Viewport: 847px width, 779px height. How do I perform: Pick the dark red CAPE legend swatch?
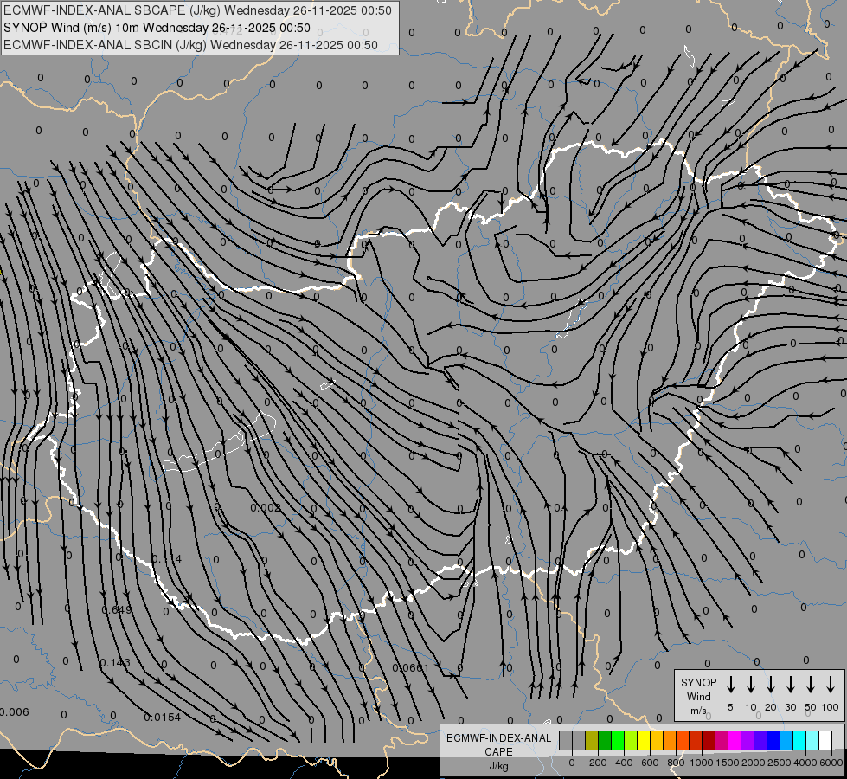click(709, 740)
